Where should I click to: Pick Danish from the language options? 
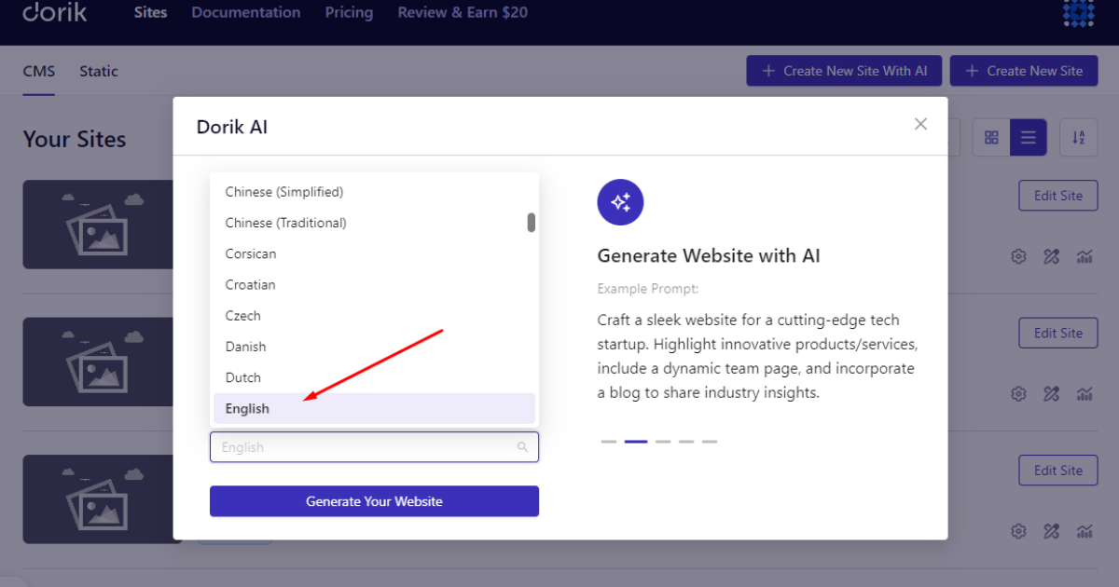(x=374, y=347)
